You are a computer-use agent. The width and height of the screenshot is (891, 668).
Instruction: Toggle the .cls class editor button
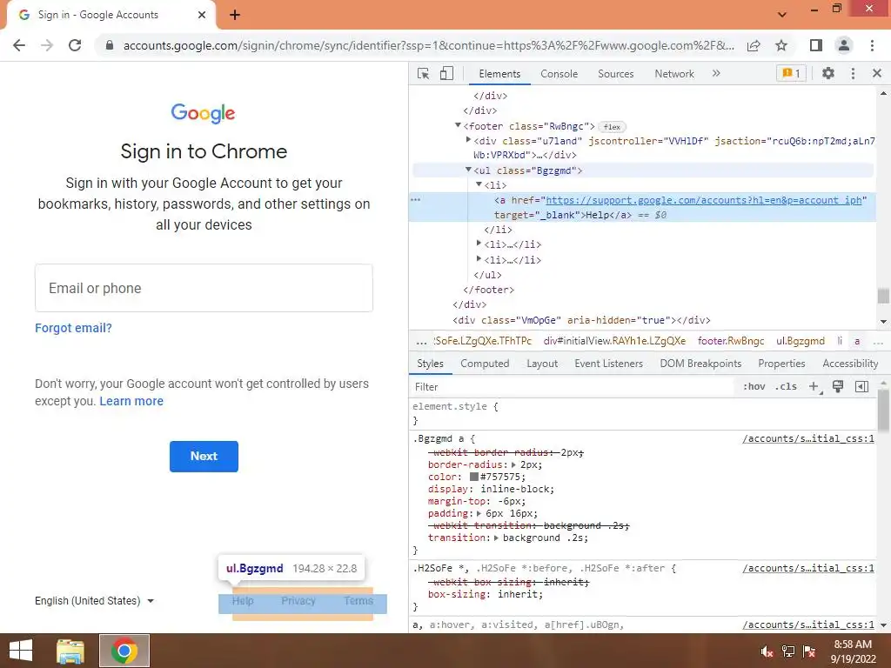pos(786,387)
